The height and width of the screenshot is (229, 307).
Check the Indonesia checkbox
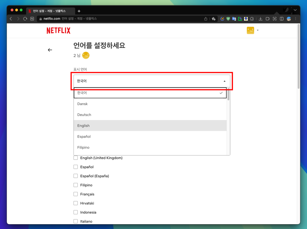tap(76, 212)
